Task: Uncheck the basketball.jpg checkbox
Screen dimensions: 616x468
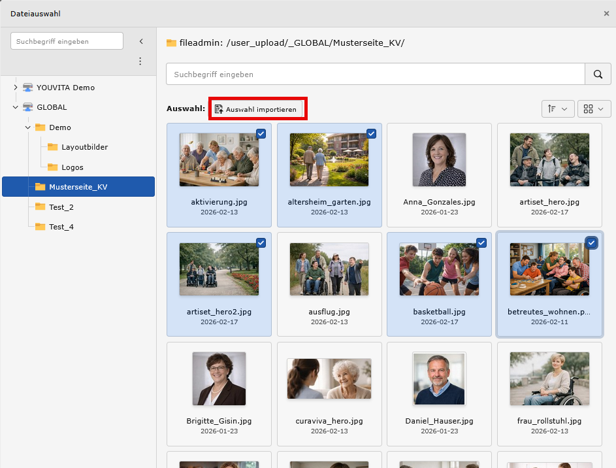Action: pyautogui.click(x=481, y=243)
